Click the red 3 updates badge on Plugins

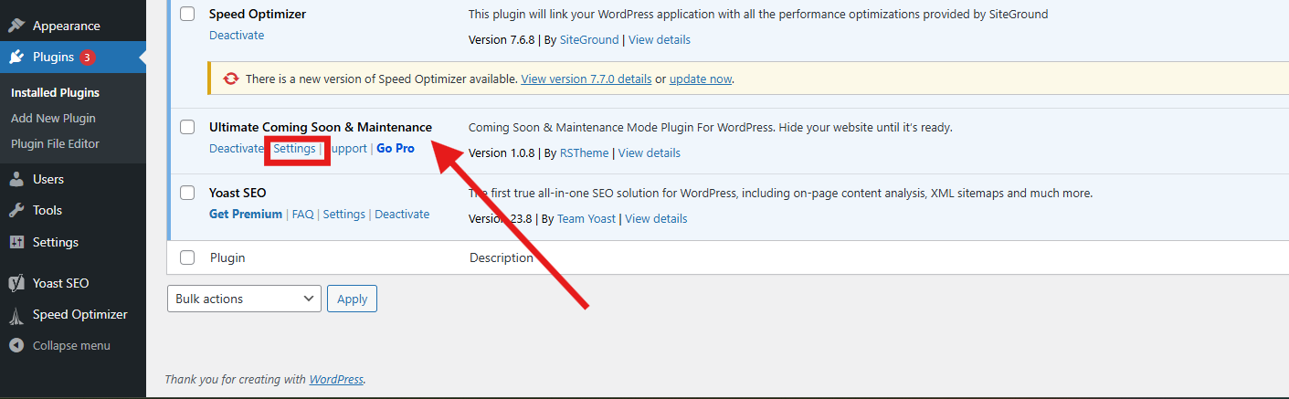pyautogui.click(x=87, y=58)
